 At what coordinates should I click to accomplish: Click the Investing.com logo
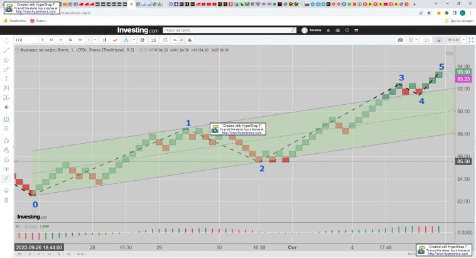coord(138,30)
